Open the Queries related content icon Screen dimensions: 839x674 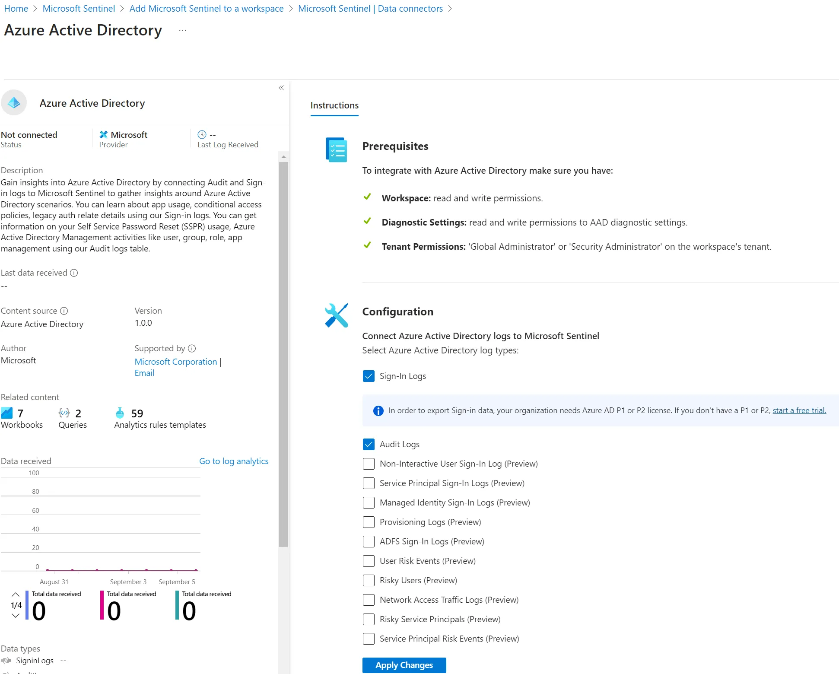click(x=64, y=413)
